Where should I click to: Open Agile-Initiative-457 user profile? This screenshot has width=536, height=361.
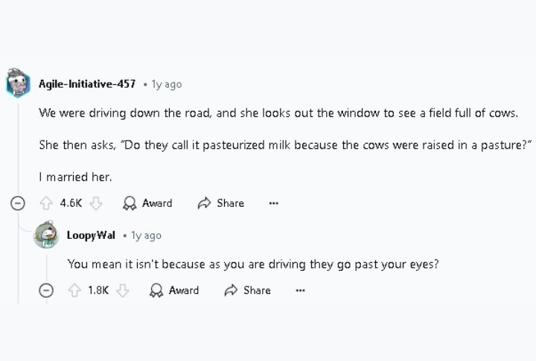click(x=87, y=84)
